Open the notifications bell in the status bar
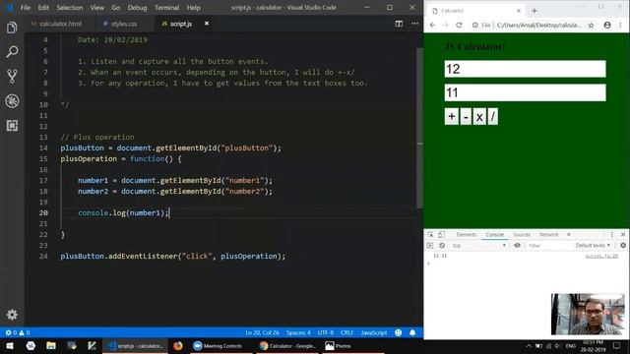The height and width of the screenshot is (354, 630). pyautogui.click(x=412, y=332)
